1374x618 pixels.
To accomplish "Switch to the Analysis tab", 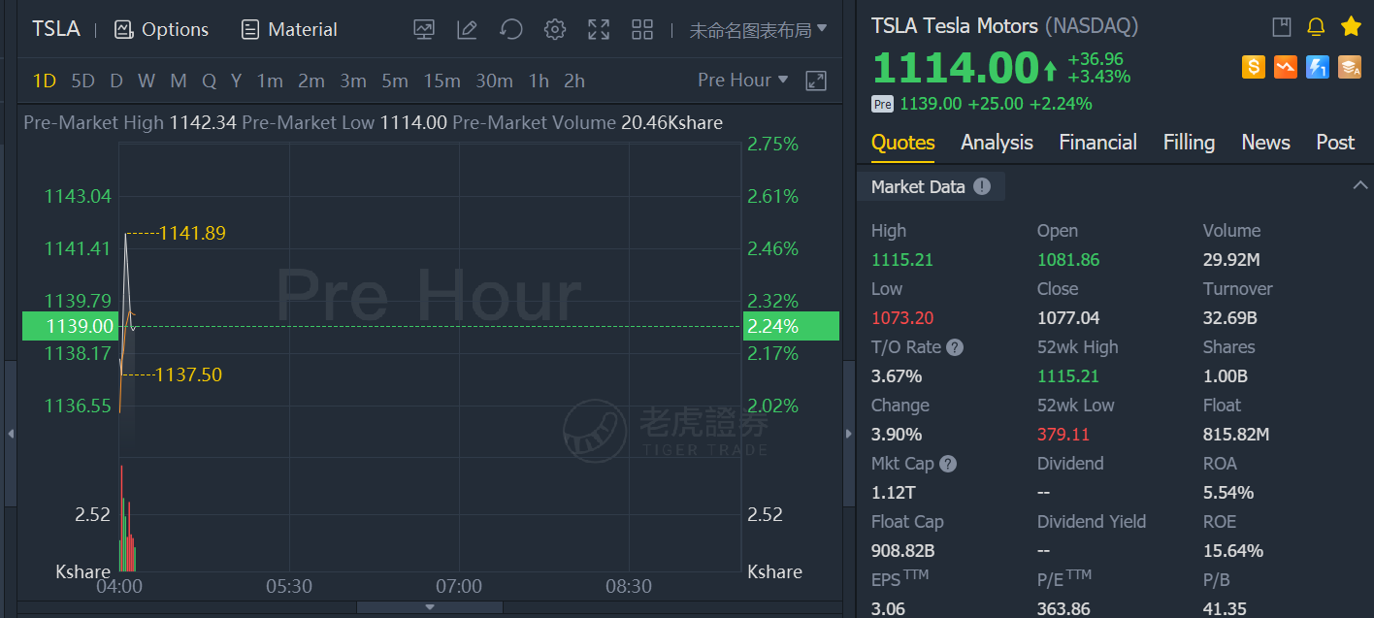I will pos(997,143).
